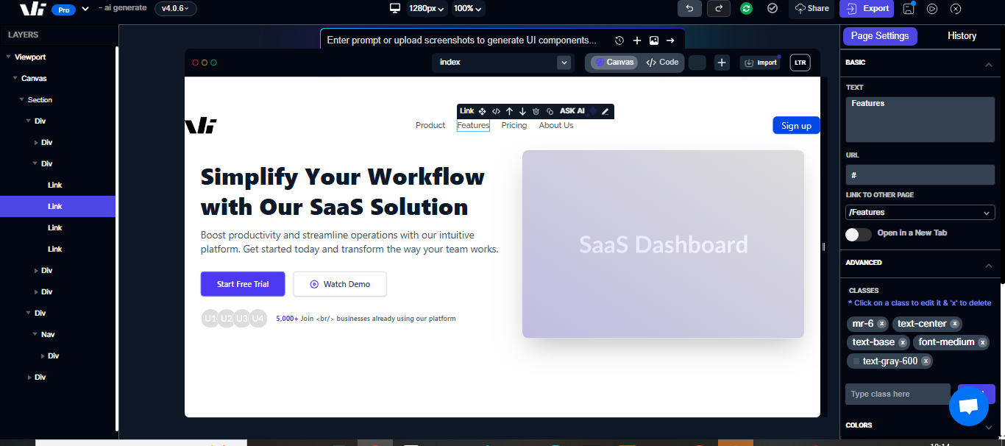The height and width of the screenshot is (446, 1005).
Task: Collapse the Nav layer node
Action: pos(35,334)
